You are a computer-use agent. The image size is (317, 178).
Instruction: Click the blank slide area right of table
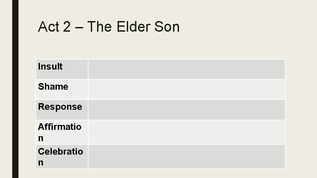point(301,114)
